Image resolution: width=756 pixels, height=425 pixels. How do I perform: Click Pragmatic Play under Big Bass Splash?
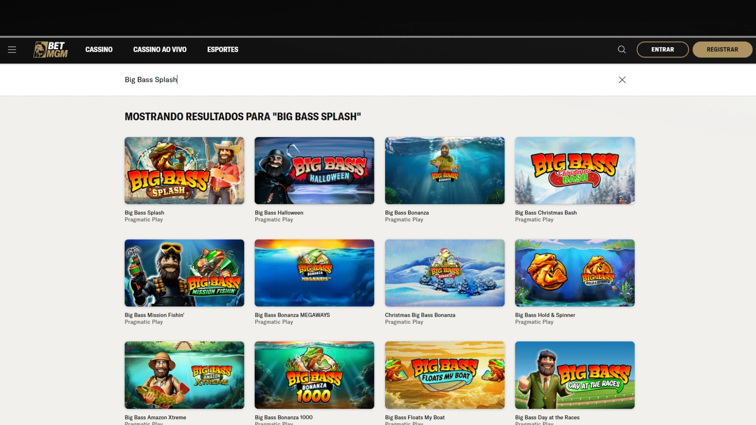[x=144, y=220]
